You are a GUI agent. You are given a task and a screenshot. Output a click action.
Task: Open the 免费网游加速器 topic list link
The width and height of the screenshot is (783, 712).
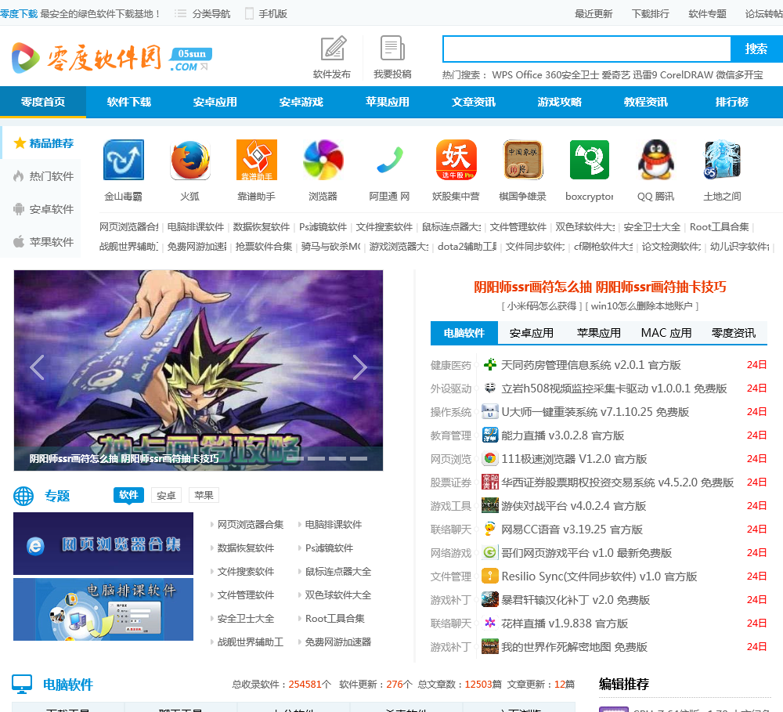pyautogui.click(x=338, y=642)
